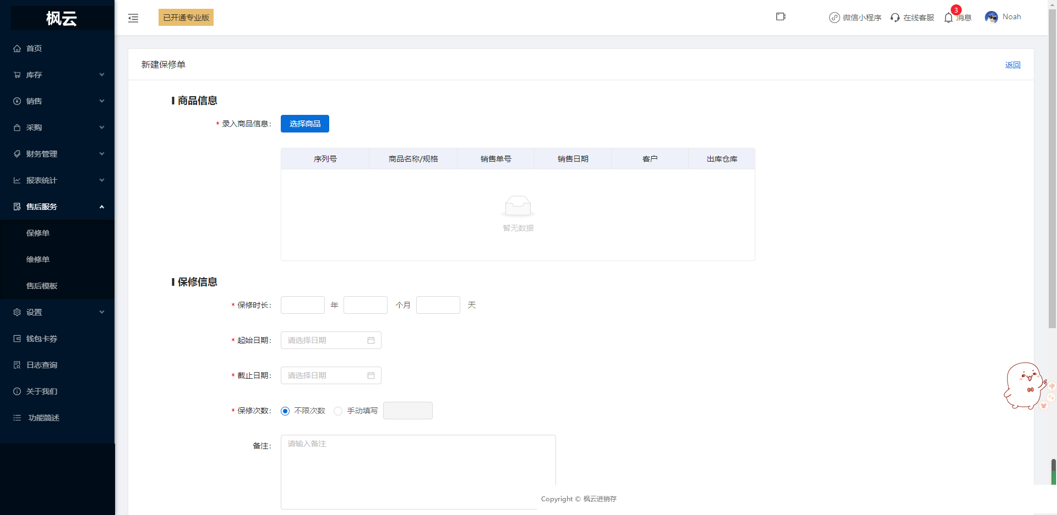Screen dimensions: 1057x515
Task: Click the 返回 link
Action: (x=1012, y=65)
